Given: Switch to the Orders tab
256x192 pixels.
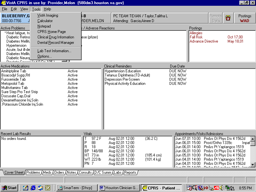Looking at the screenshot, I should coord(59,172).
